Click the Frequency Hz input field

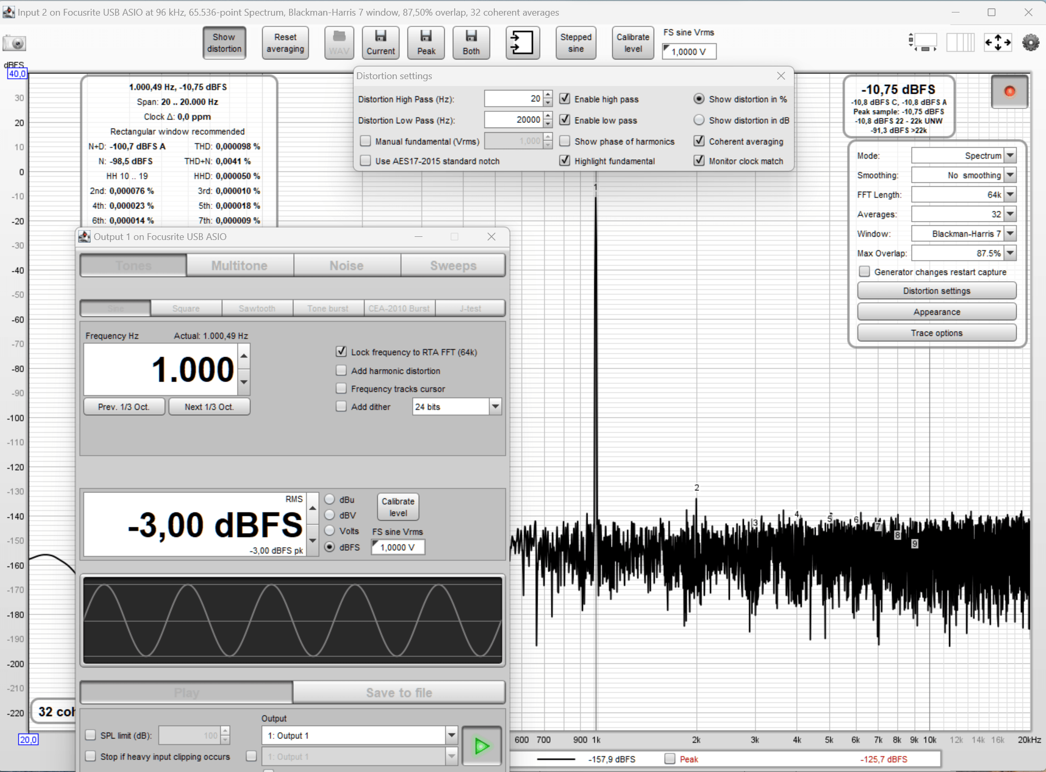[x=161, y=370]
